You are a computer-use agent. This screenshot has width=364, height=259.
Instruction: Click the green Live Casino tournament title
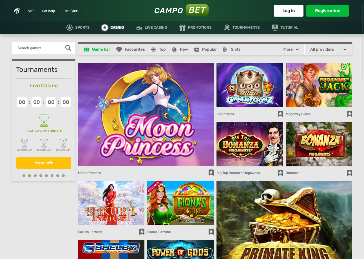(44, 86)
